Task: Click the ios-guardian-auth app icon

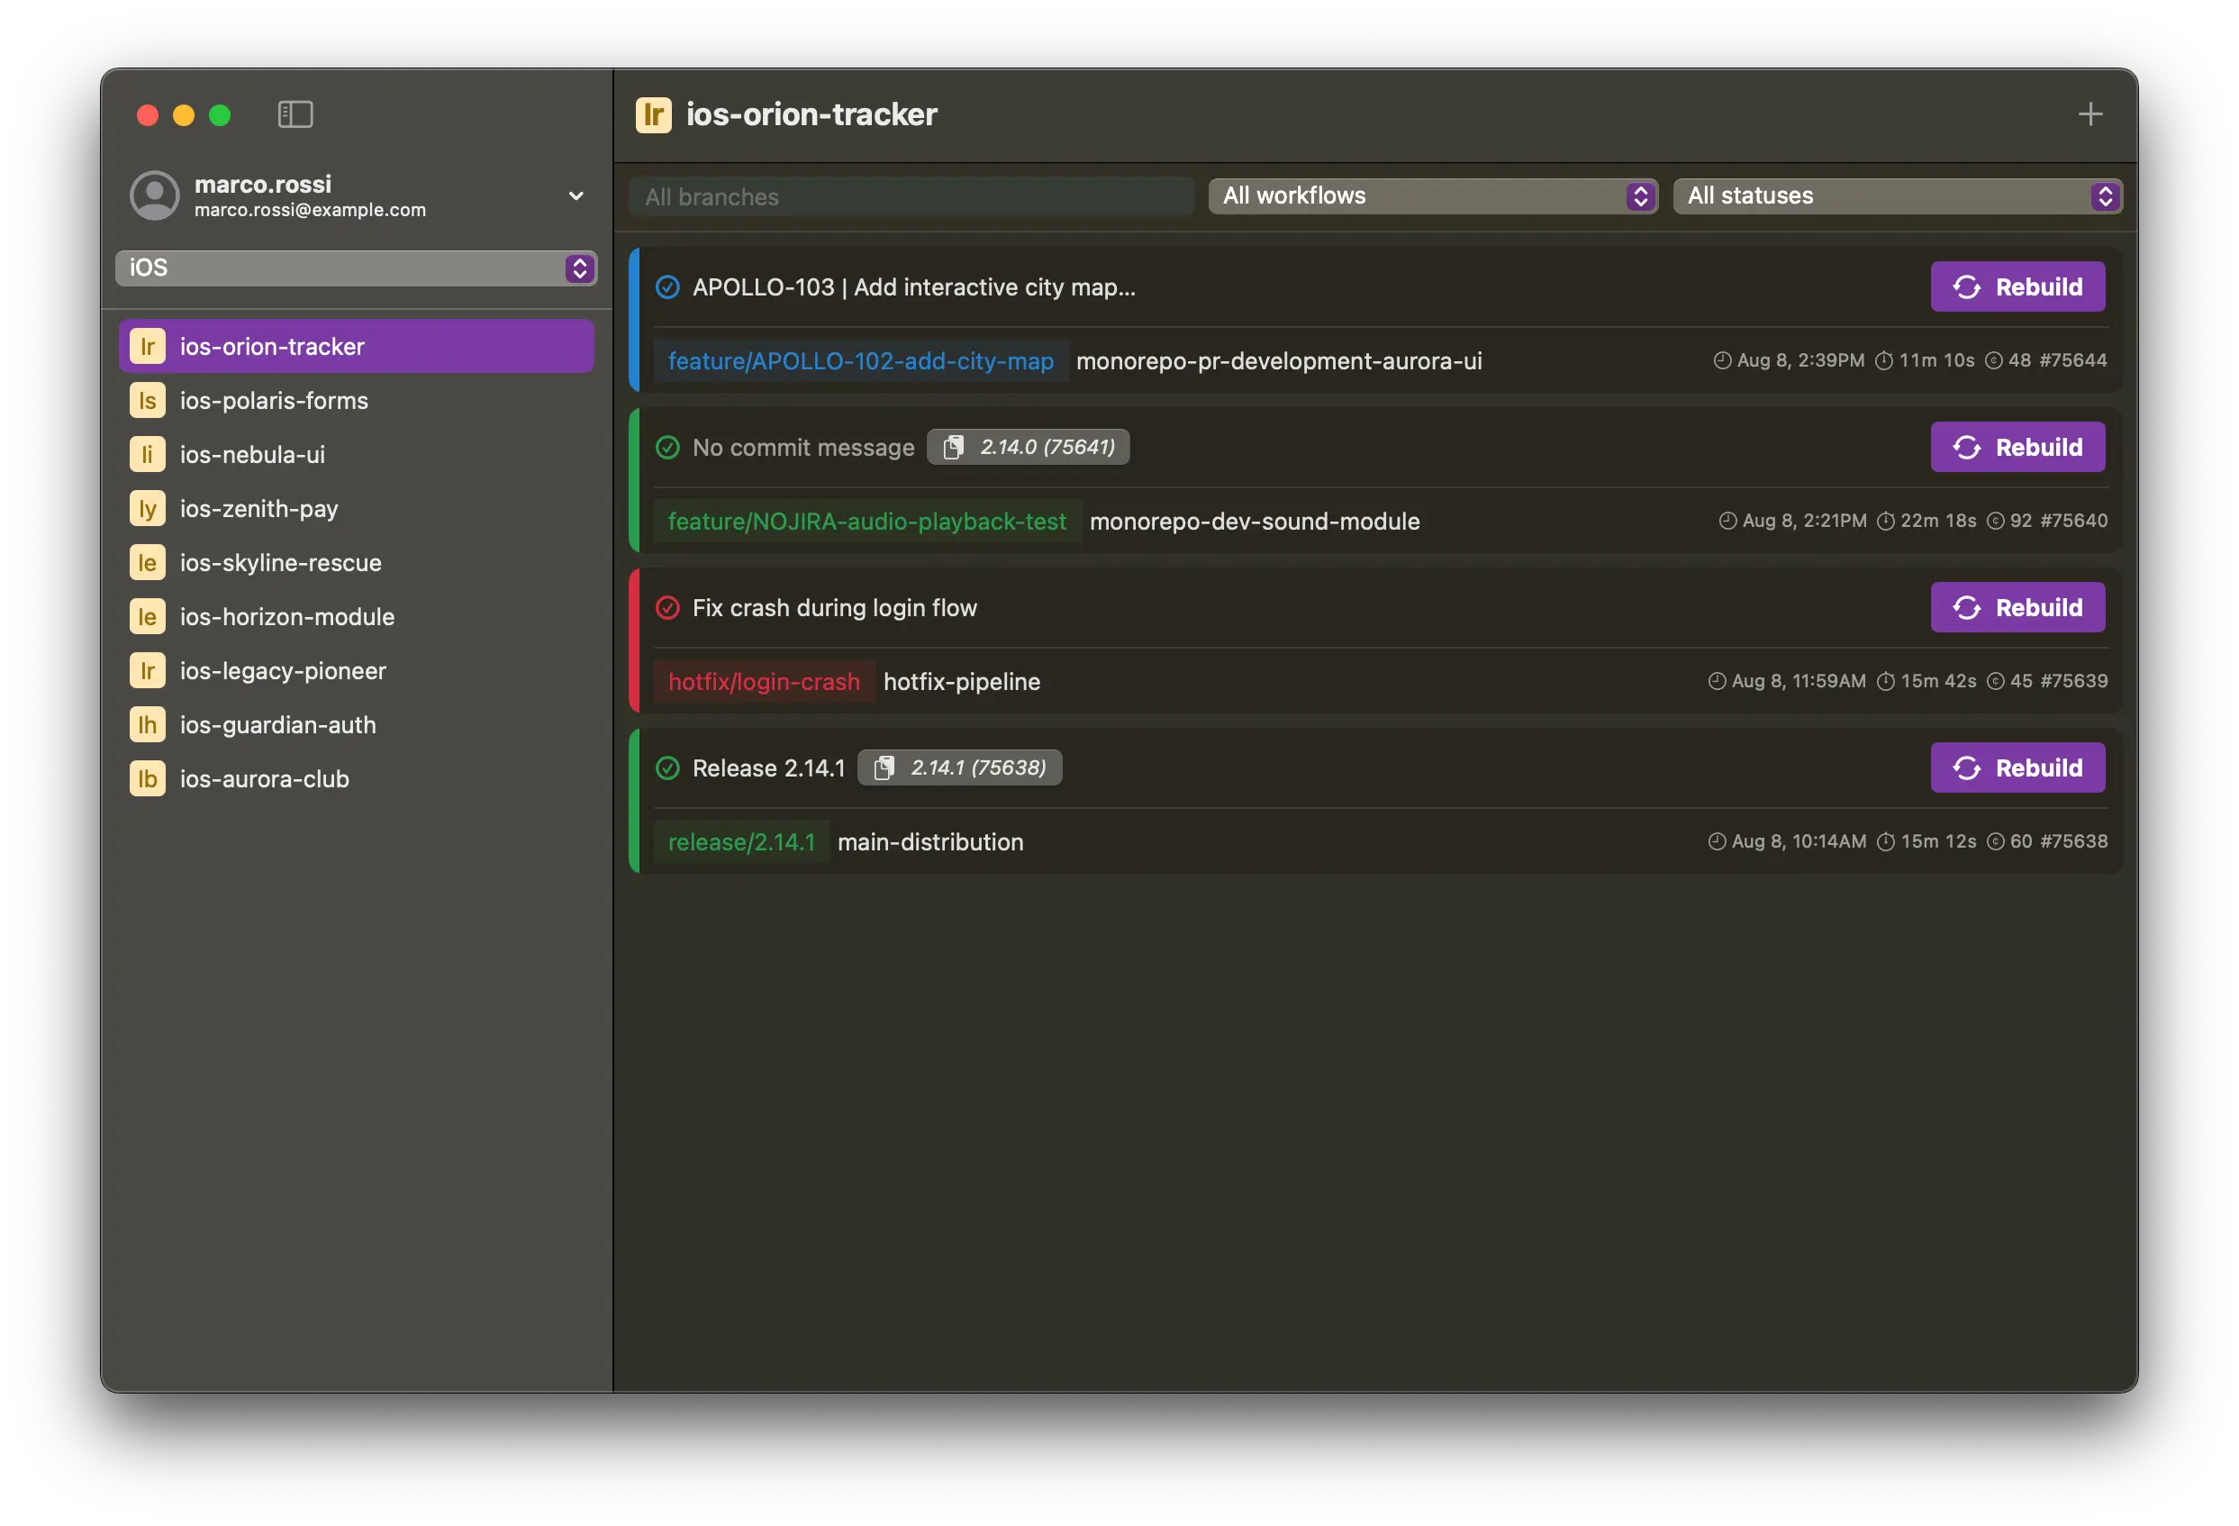Action: coord(148,724)
